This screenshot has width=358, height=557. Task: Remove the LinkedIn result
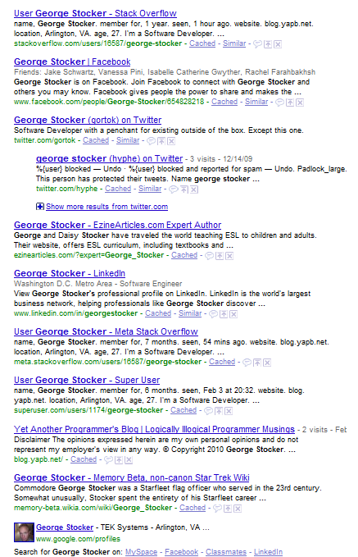click(233, 314)
